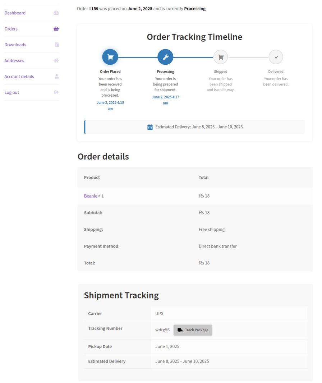Image resolution: width=322 pixels, height=383 pixels.
Task: Click the Log out arrow icon
Action: click(x=56, y=92)
